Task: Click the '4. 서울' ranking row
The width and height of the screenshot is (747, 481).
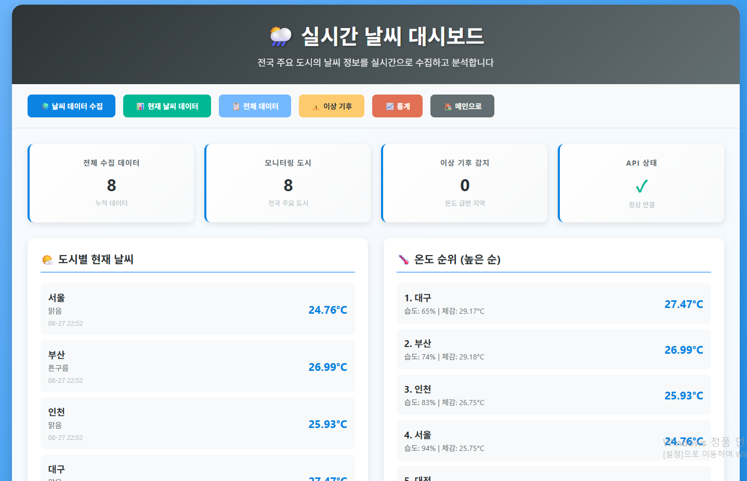Action: coord(554,440)
